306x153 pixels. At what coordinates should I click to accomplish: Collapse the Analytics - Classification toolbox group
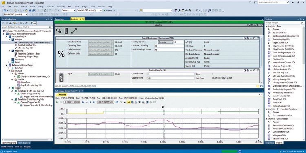[266, 119]
